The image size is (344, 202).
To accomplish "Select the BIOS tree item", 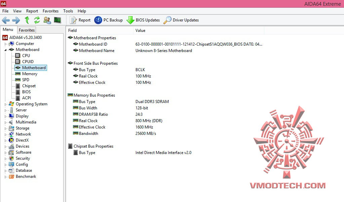I will pos(26,92).
